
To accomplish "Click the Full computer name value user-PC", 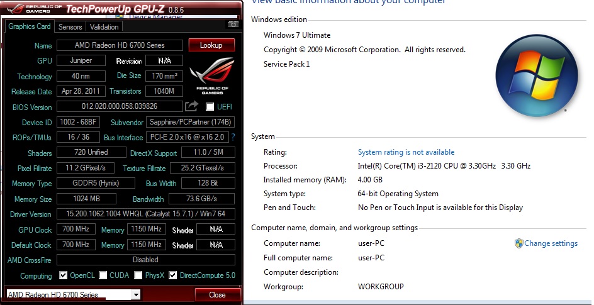I will pyautogui.click(x=371, y=258).
